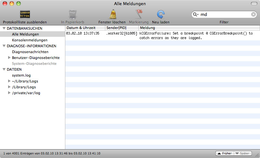Click the Später button
Image resolution: width=260 pixels, height=158 pixels.
243,153
